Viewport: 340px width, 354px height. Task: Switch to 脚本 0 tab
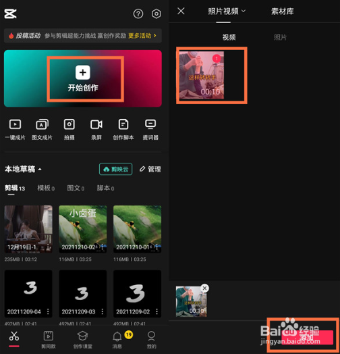tap(105, 188)
